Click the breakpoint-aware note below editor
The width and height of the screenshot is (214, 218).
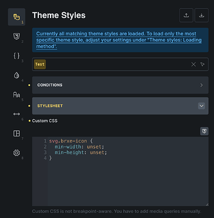[x=117, y=211]
